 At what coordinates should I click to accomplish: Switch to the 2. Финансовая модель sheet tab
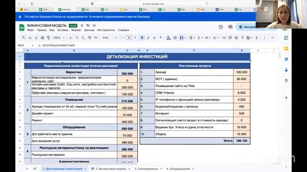[111, 169]
